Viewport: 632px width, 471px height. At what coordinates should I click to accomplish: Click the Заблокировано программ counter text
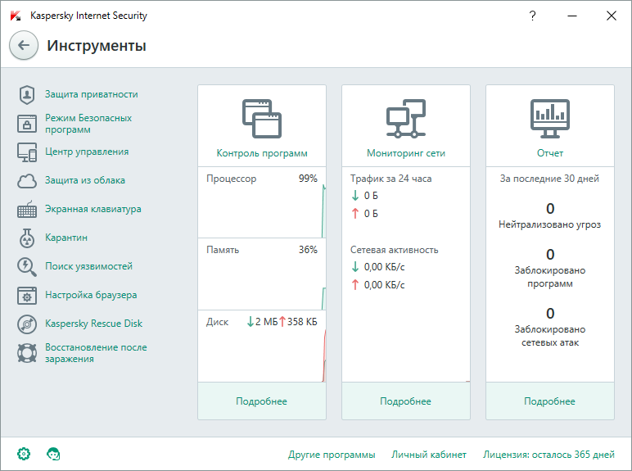pyautogui.click(x=550, y=277)
